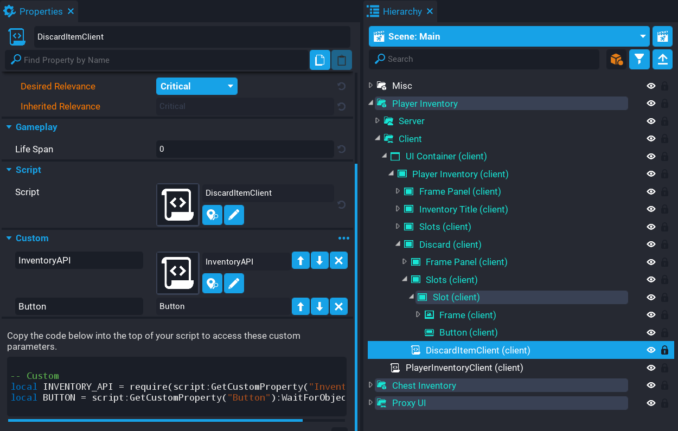Screen dimensions: 678x431
Task: Move InventoryAPI custom property down
Action: point(319,261)
